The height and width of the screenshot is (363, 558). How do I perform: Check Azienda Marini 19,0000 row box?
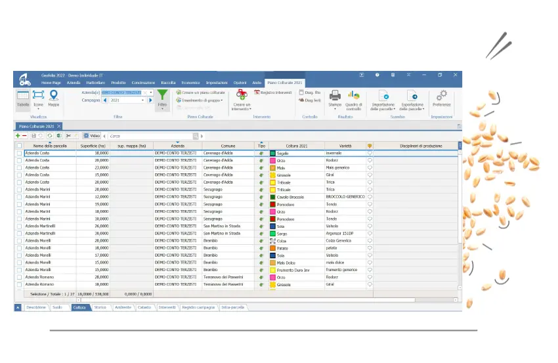[x=19, y=204]
